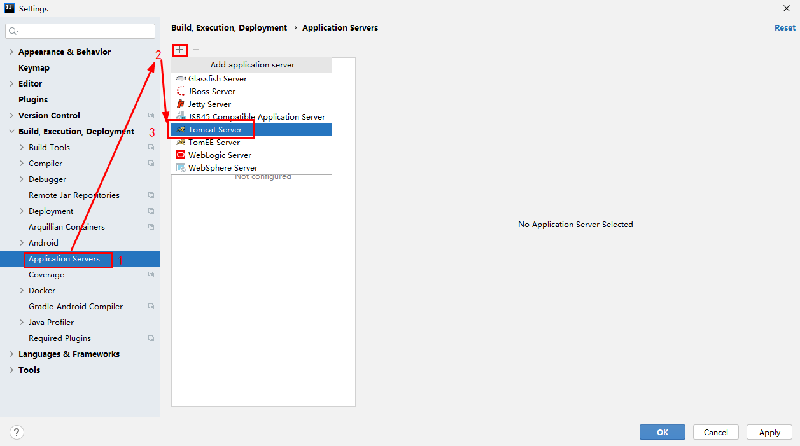Select Application Servers in tree
Viewport: 800px width, 446px height.
tap(80, 259)
